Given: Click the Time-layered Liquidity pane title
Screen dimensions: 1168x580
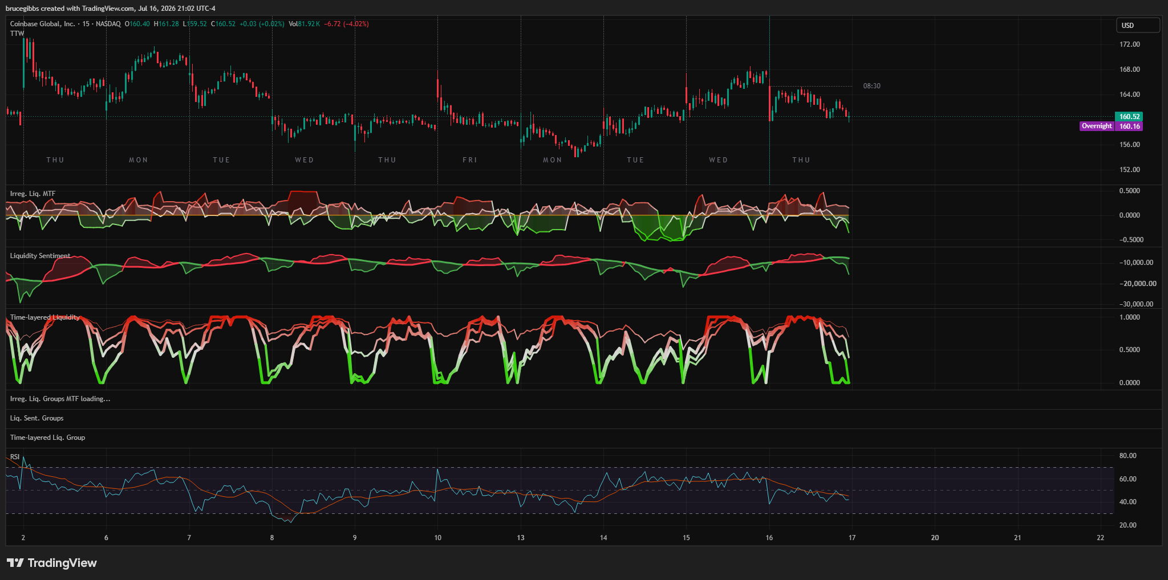Looking at the screenshot, I should click(x=44, y=317).
